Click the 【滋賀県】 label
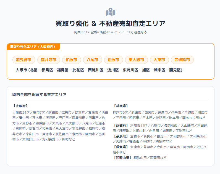The image size is (220, 174). pyautogui.click(x=121, y=147)
